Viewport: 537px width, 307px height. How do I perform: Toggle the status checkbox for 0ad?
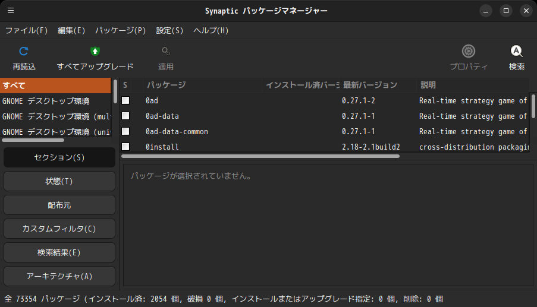coord(125,100)
